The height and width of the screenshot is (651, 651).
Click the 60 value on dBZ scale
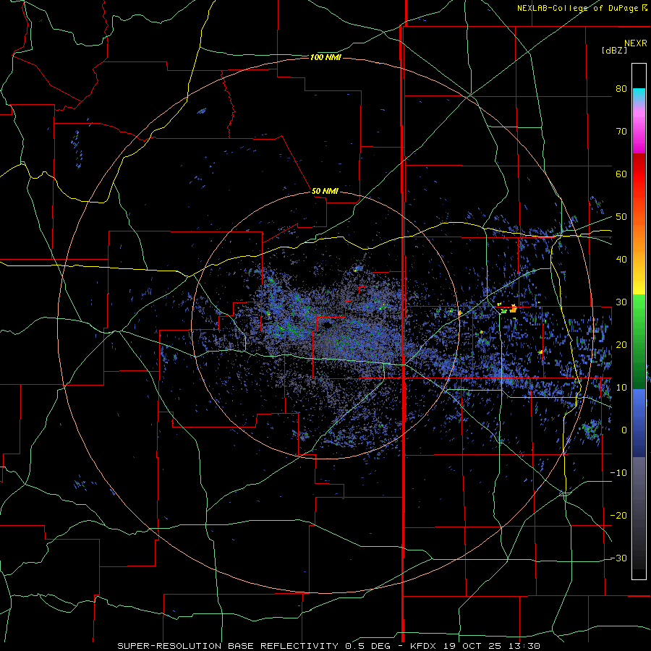621,174
